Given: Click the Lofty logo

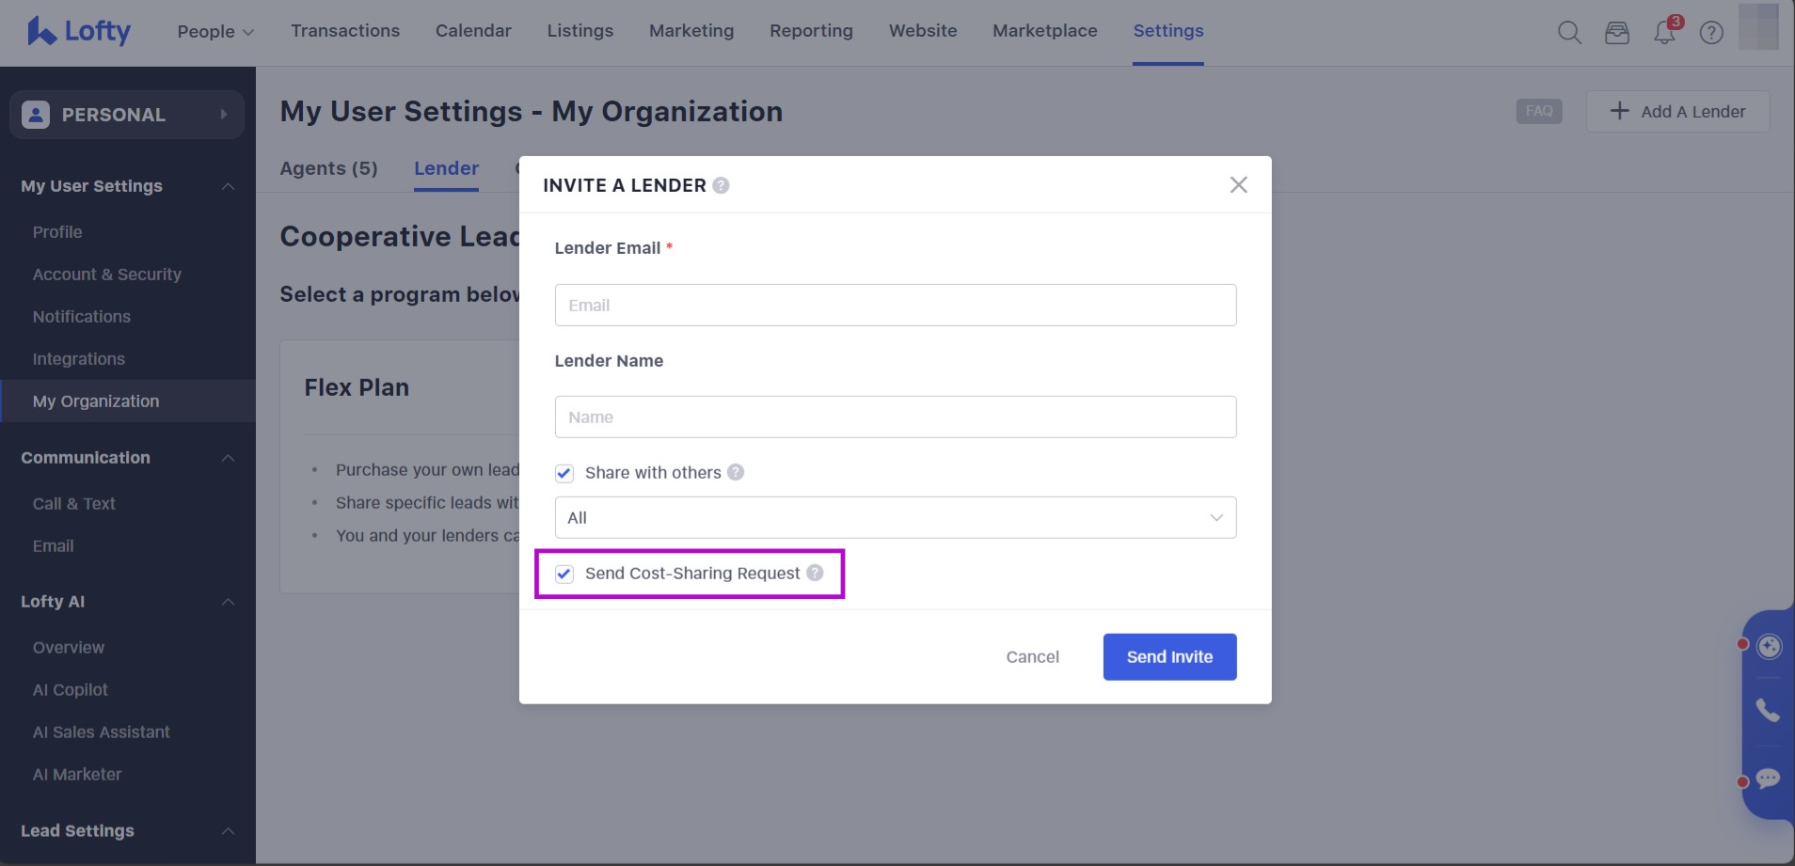Looking at the screenshot, I should tap(79, 31).
